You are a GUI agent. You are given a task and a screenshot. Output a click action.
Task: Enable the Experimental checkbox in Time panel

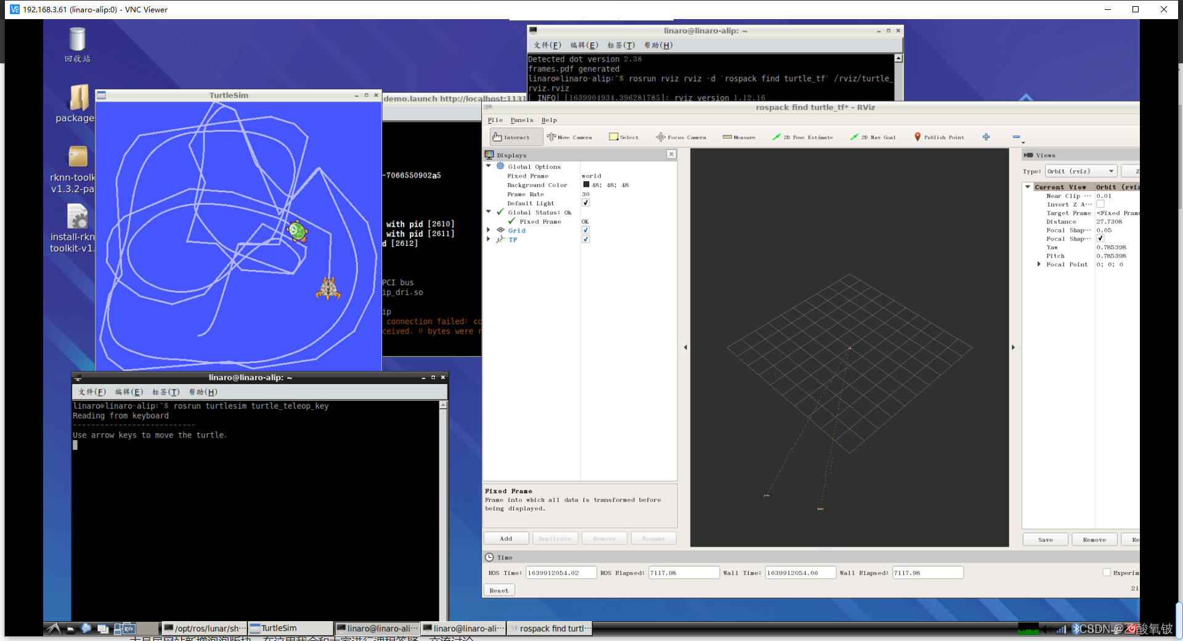click(1107, 573)
